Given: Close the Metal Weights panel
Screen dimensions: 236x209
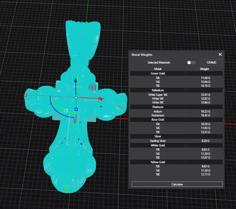Looking at the screenshot, I should [220, 55].
